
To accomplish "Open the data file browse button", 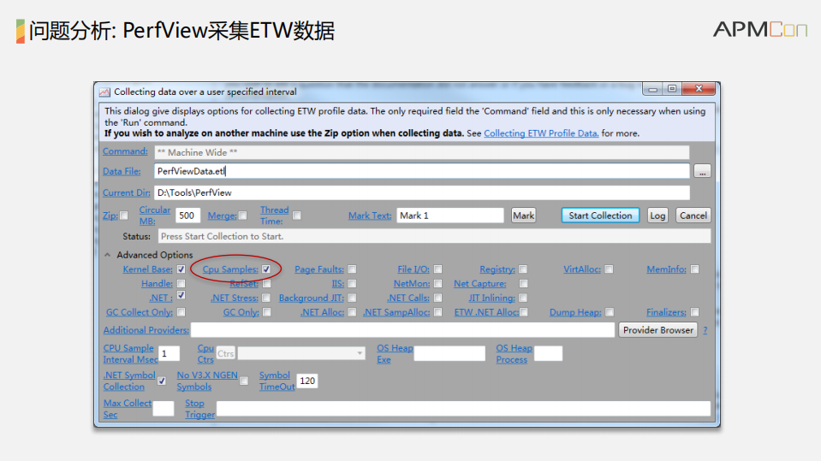I will pos(702,171).
